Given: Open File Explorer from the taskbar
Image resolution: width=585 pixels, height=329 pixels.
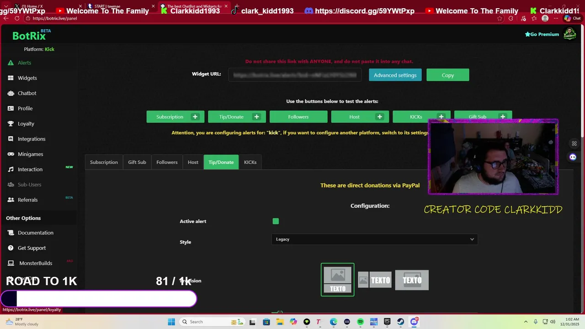Looking at the screenshot, I should (280, 322).
